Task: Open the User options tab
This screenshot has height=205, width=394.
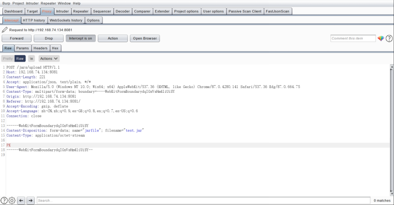Action: tap(213, 11)
